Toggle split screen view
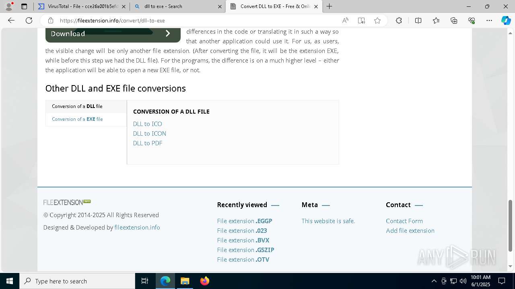 418,20
